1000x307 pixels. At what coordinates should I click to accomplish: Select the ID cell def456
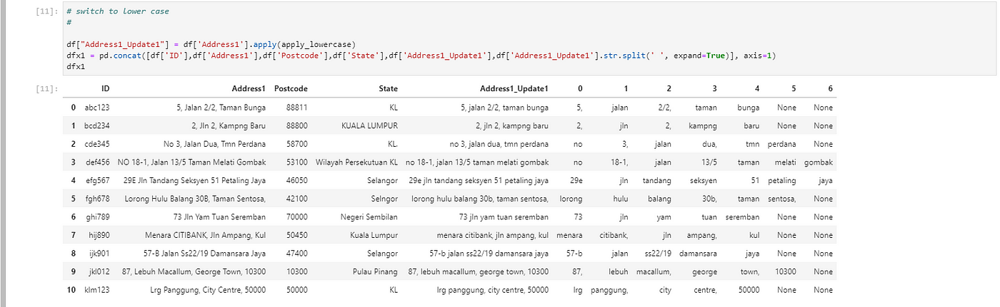coord(97,162)
